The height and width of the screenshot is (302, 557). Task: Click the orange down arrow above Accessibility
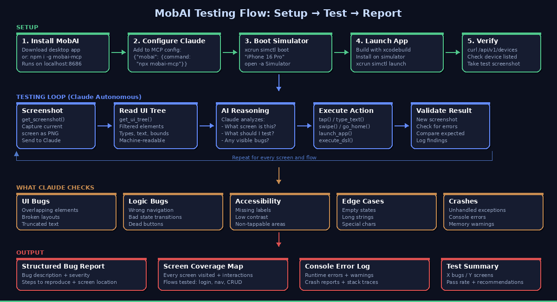click(x=278, y=176)
